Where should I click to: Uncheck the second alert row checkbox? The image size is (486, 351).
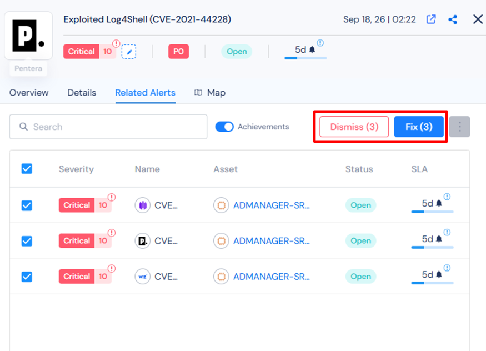point(27,240)
